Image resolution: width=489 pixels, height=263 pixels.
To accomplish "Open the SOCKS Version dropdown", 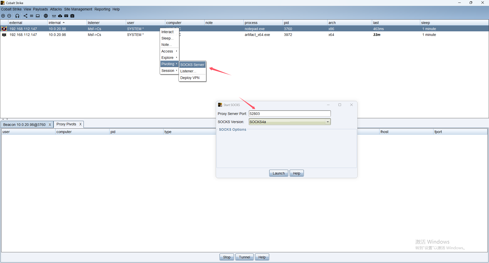I will click(x=328, y=122).
